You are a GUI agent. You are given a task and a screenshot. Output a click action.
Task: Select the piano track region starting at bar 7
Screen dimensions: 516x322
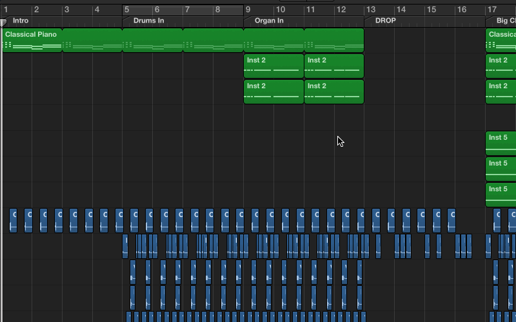pyautogui.click(x=213, y=40)
